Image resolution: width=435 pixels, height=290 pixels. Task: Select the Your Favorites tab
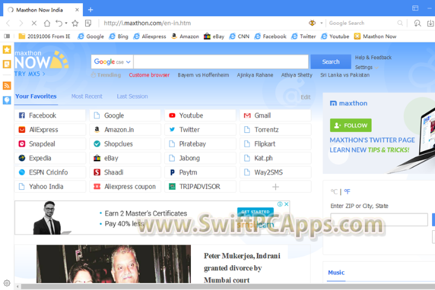36,96
